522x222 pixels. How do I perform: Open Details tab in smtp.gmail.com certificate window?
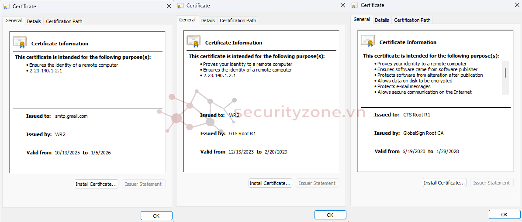pos(34,21)
